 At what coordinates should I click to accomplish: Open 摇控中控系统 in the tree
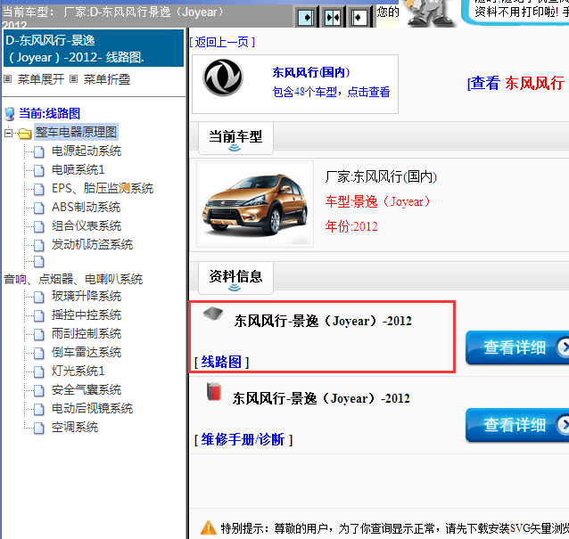pyautogui.click(x=87, y=314)
